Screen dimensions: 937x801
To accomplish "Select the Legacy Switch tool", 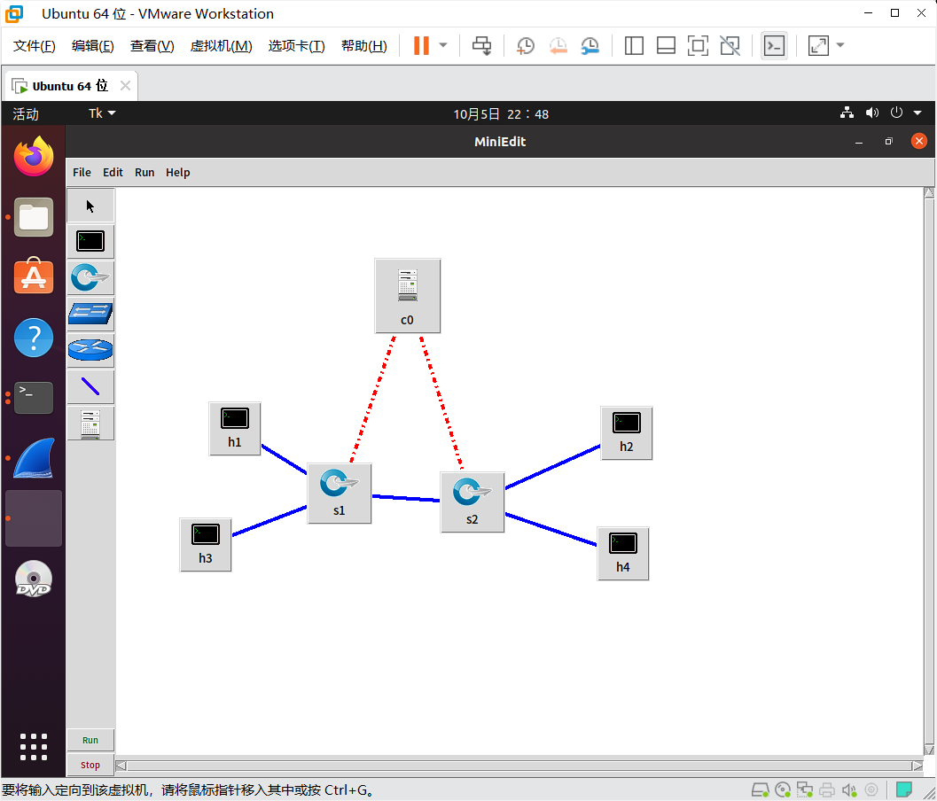I will pos(90,315).
